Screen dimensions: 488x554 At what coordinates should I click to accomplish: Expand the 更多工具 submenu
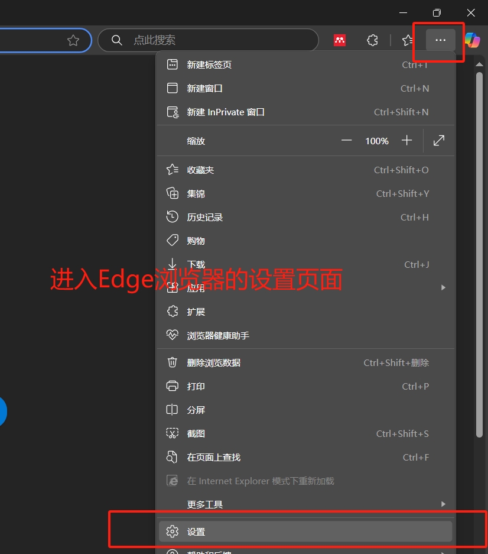click(305, 504)
